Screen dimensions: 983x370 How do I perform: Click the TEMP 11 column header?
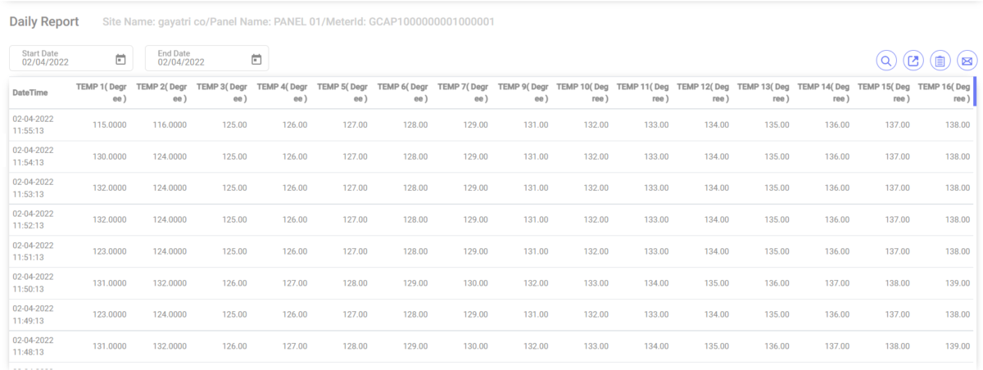click(x=643, y=92)
